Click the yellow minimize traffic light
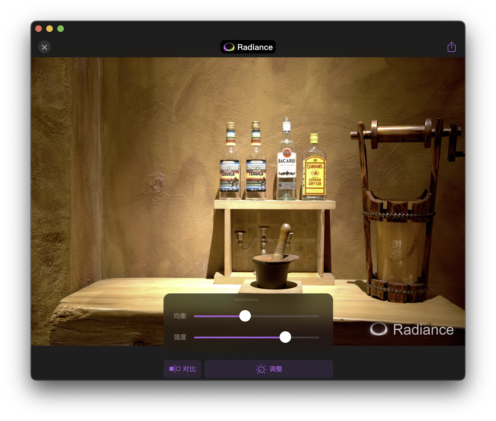 (x=50, y=29)
